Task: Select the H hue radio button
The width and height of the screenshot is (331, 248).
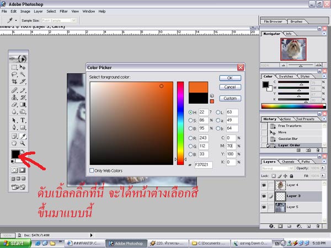Action: 190,112
